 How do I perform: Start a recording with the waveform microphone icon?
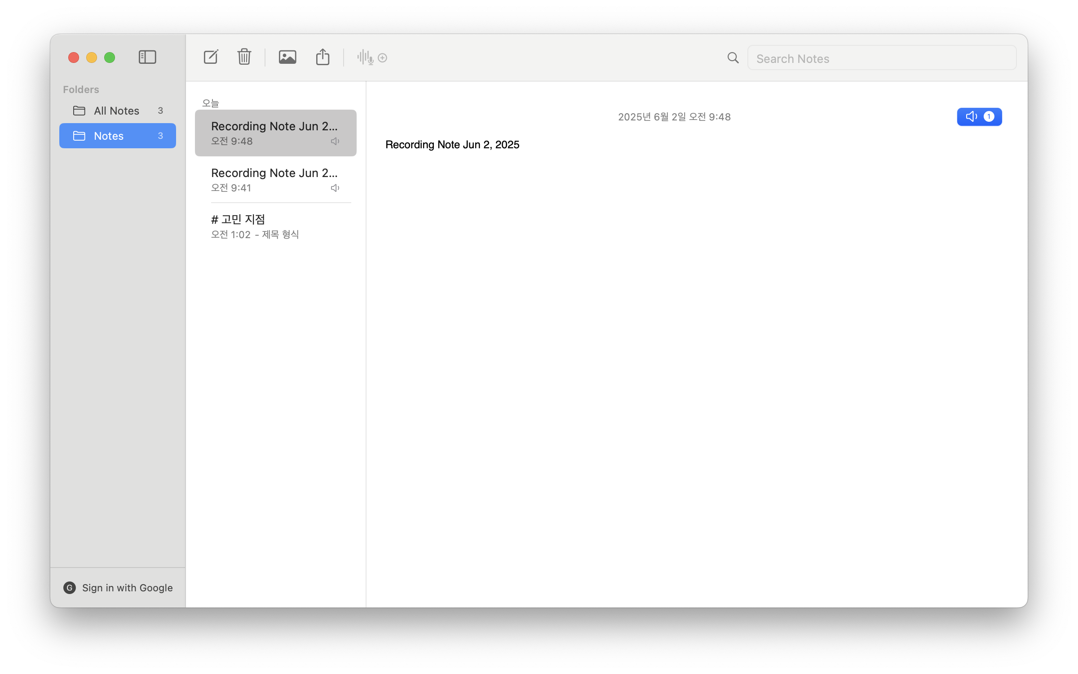[x=364, y=58]
